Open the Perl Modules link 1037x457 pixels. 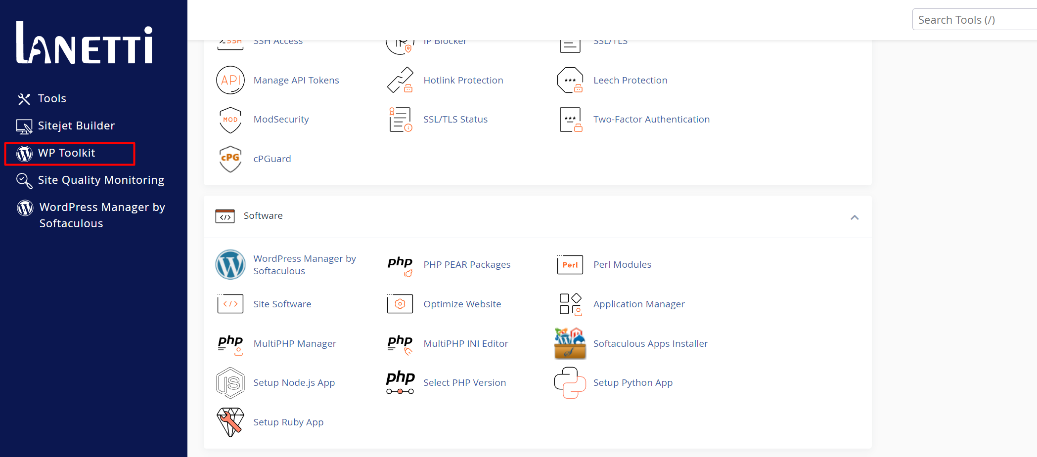click(x=622, y=265)
